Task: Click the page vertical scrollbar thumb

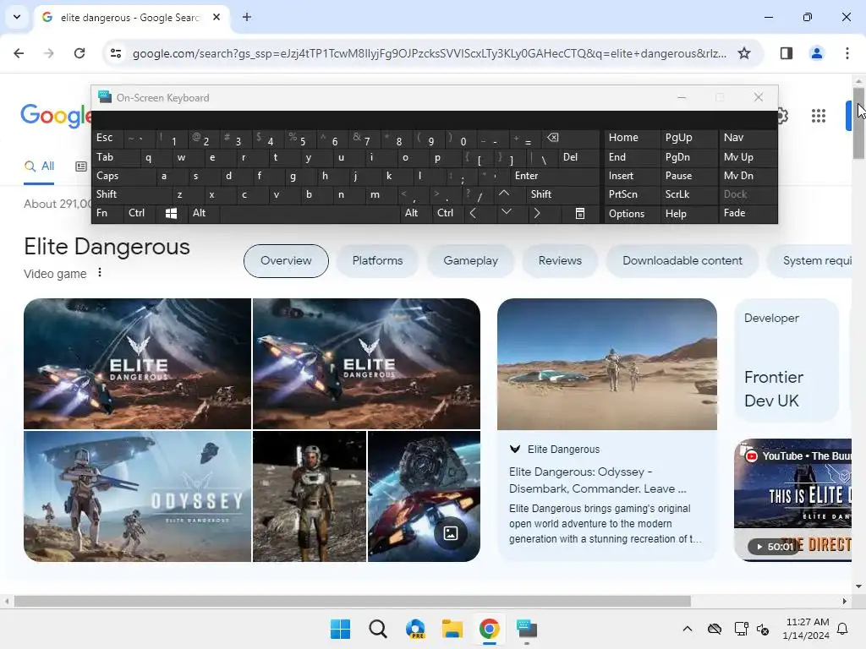Action: (x=858, y=123)
